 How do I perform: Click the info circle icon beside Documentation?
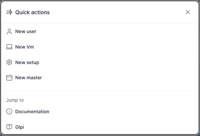point(9,112)
